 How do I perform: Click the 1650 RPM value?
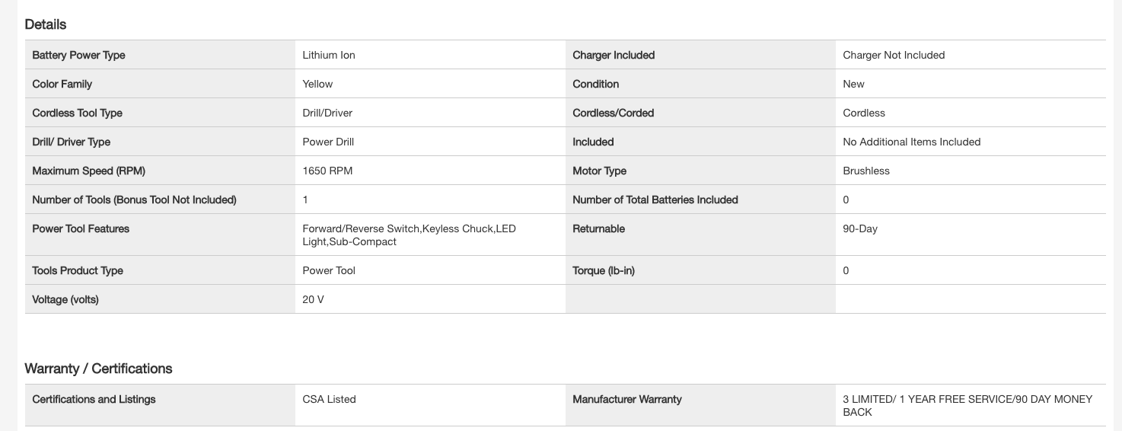click(x=327, y=171)
